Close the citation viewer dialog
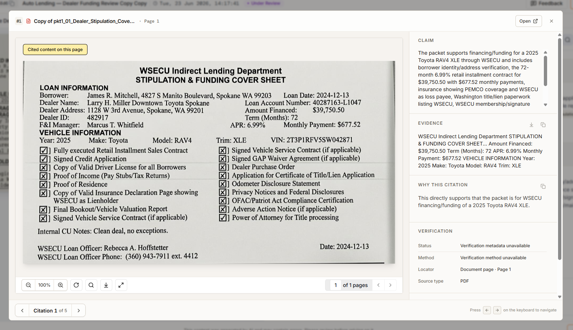The image size is (573, 330). coord(551,21)
